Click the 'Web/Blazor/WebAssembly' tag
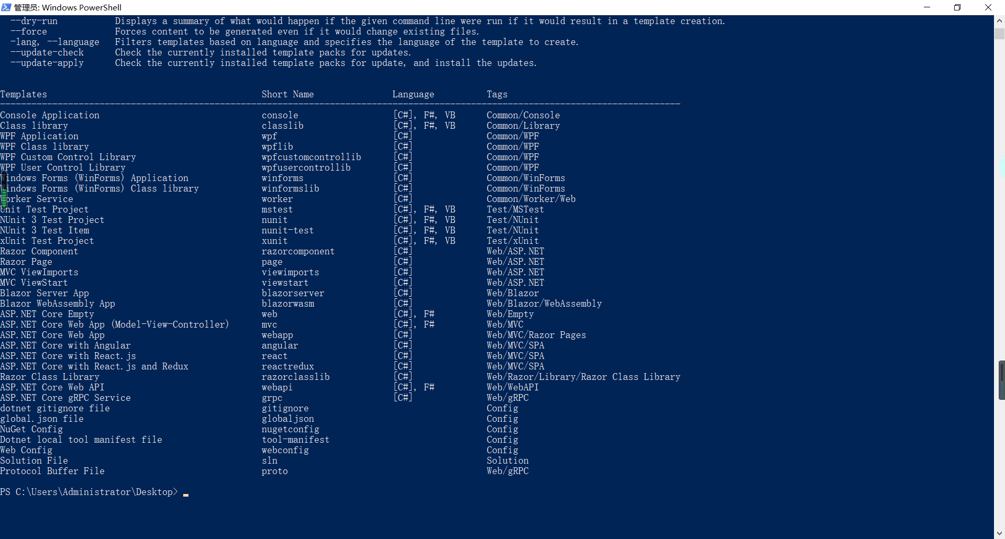 [544, 304]
